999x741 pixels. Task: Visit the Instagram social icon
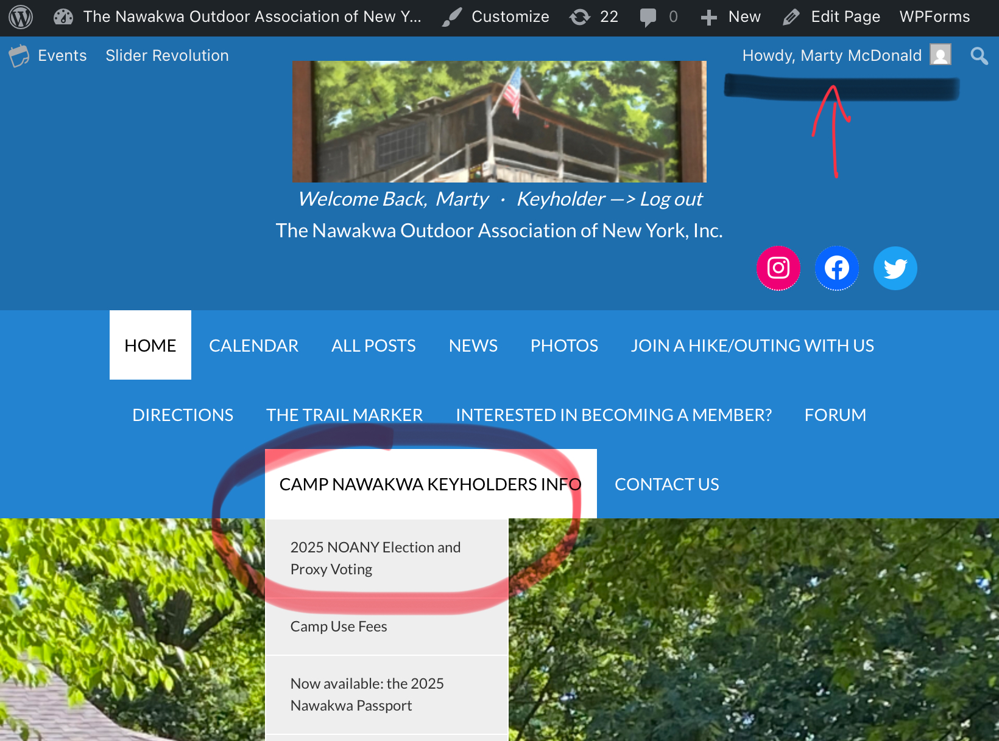point(778,268)
